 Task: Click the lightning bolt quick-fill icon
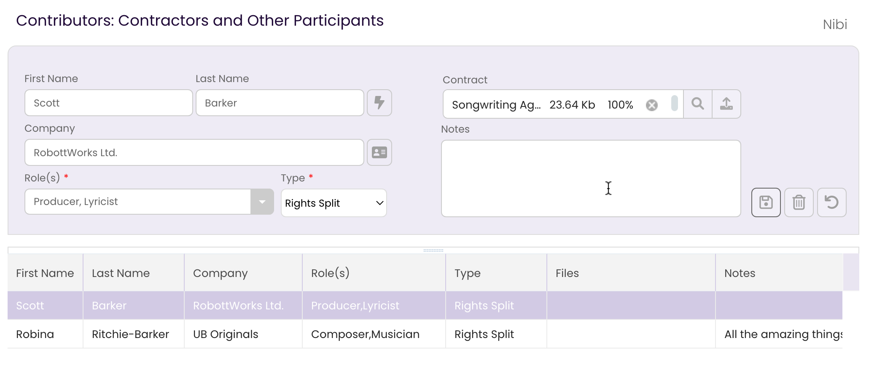point(379,103)
